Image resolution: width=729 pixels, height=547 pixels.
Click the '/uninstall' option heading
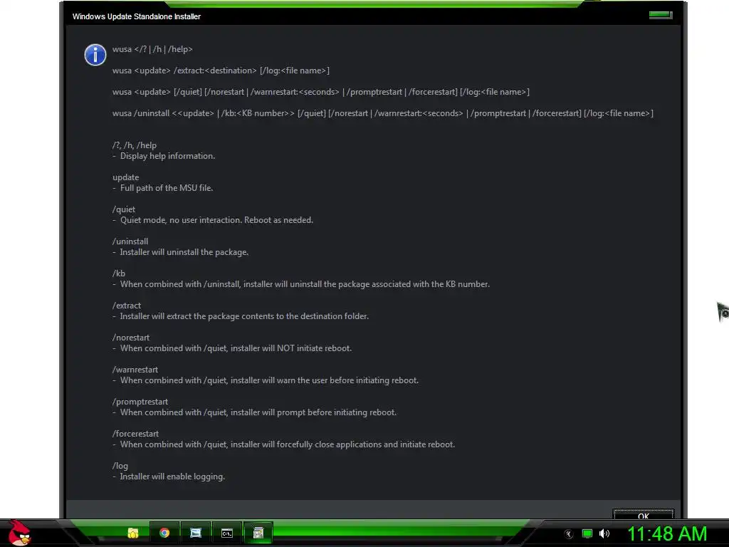[x=130, y=241]
